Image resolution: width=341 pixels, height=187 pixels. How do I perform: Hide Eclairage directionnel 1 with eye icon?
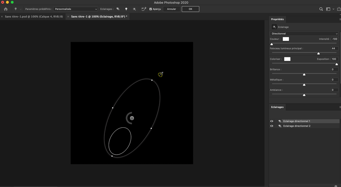[x=272, y=121]
